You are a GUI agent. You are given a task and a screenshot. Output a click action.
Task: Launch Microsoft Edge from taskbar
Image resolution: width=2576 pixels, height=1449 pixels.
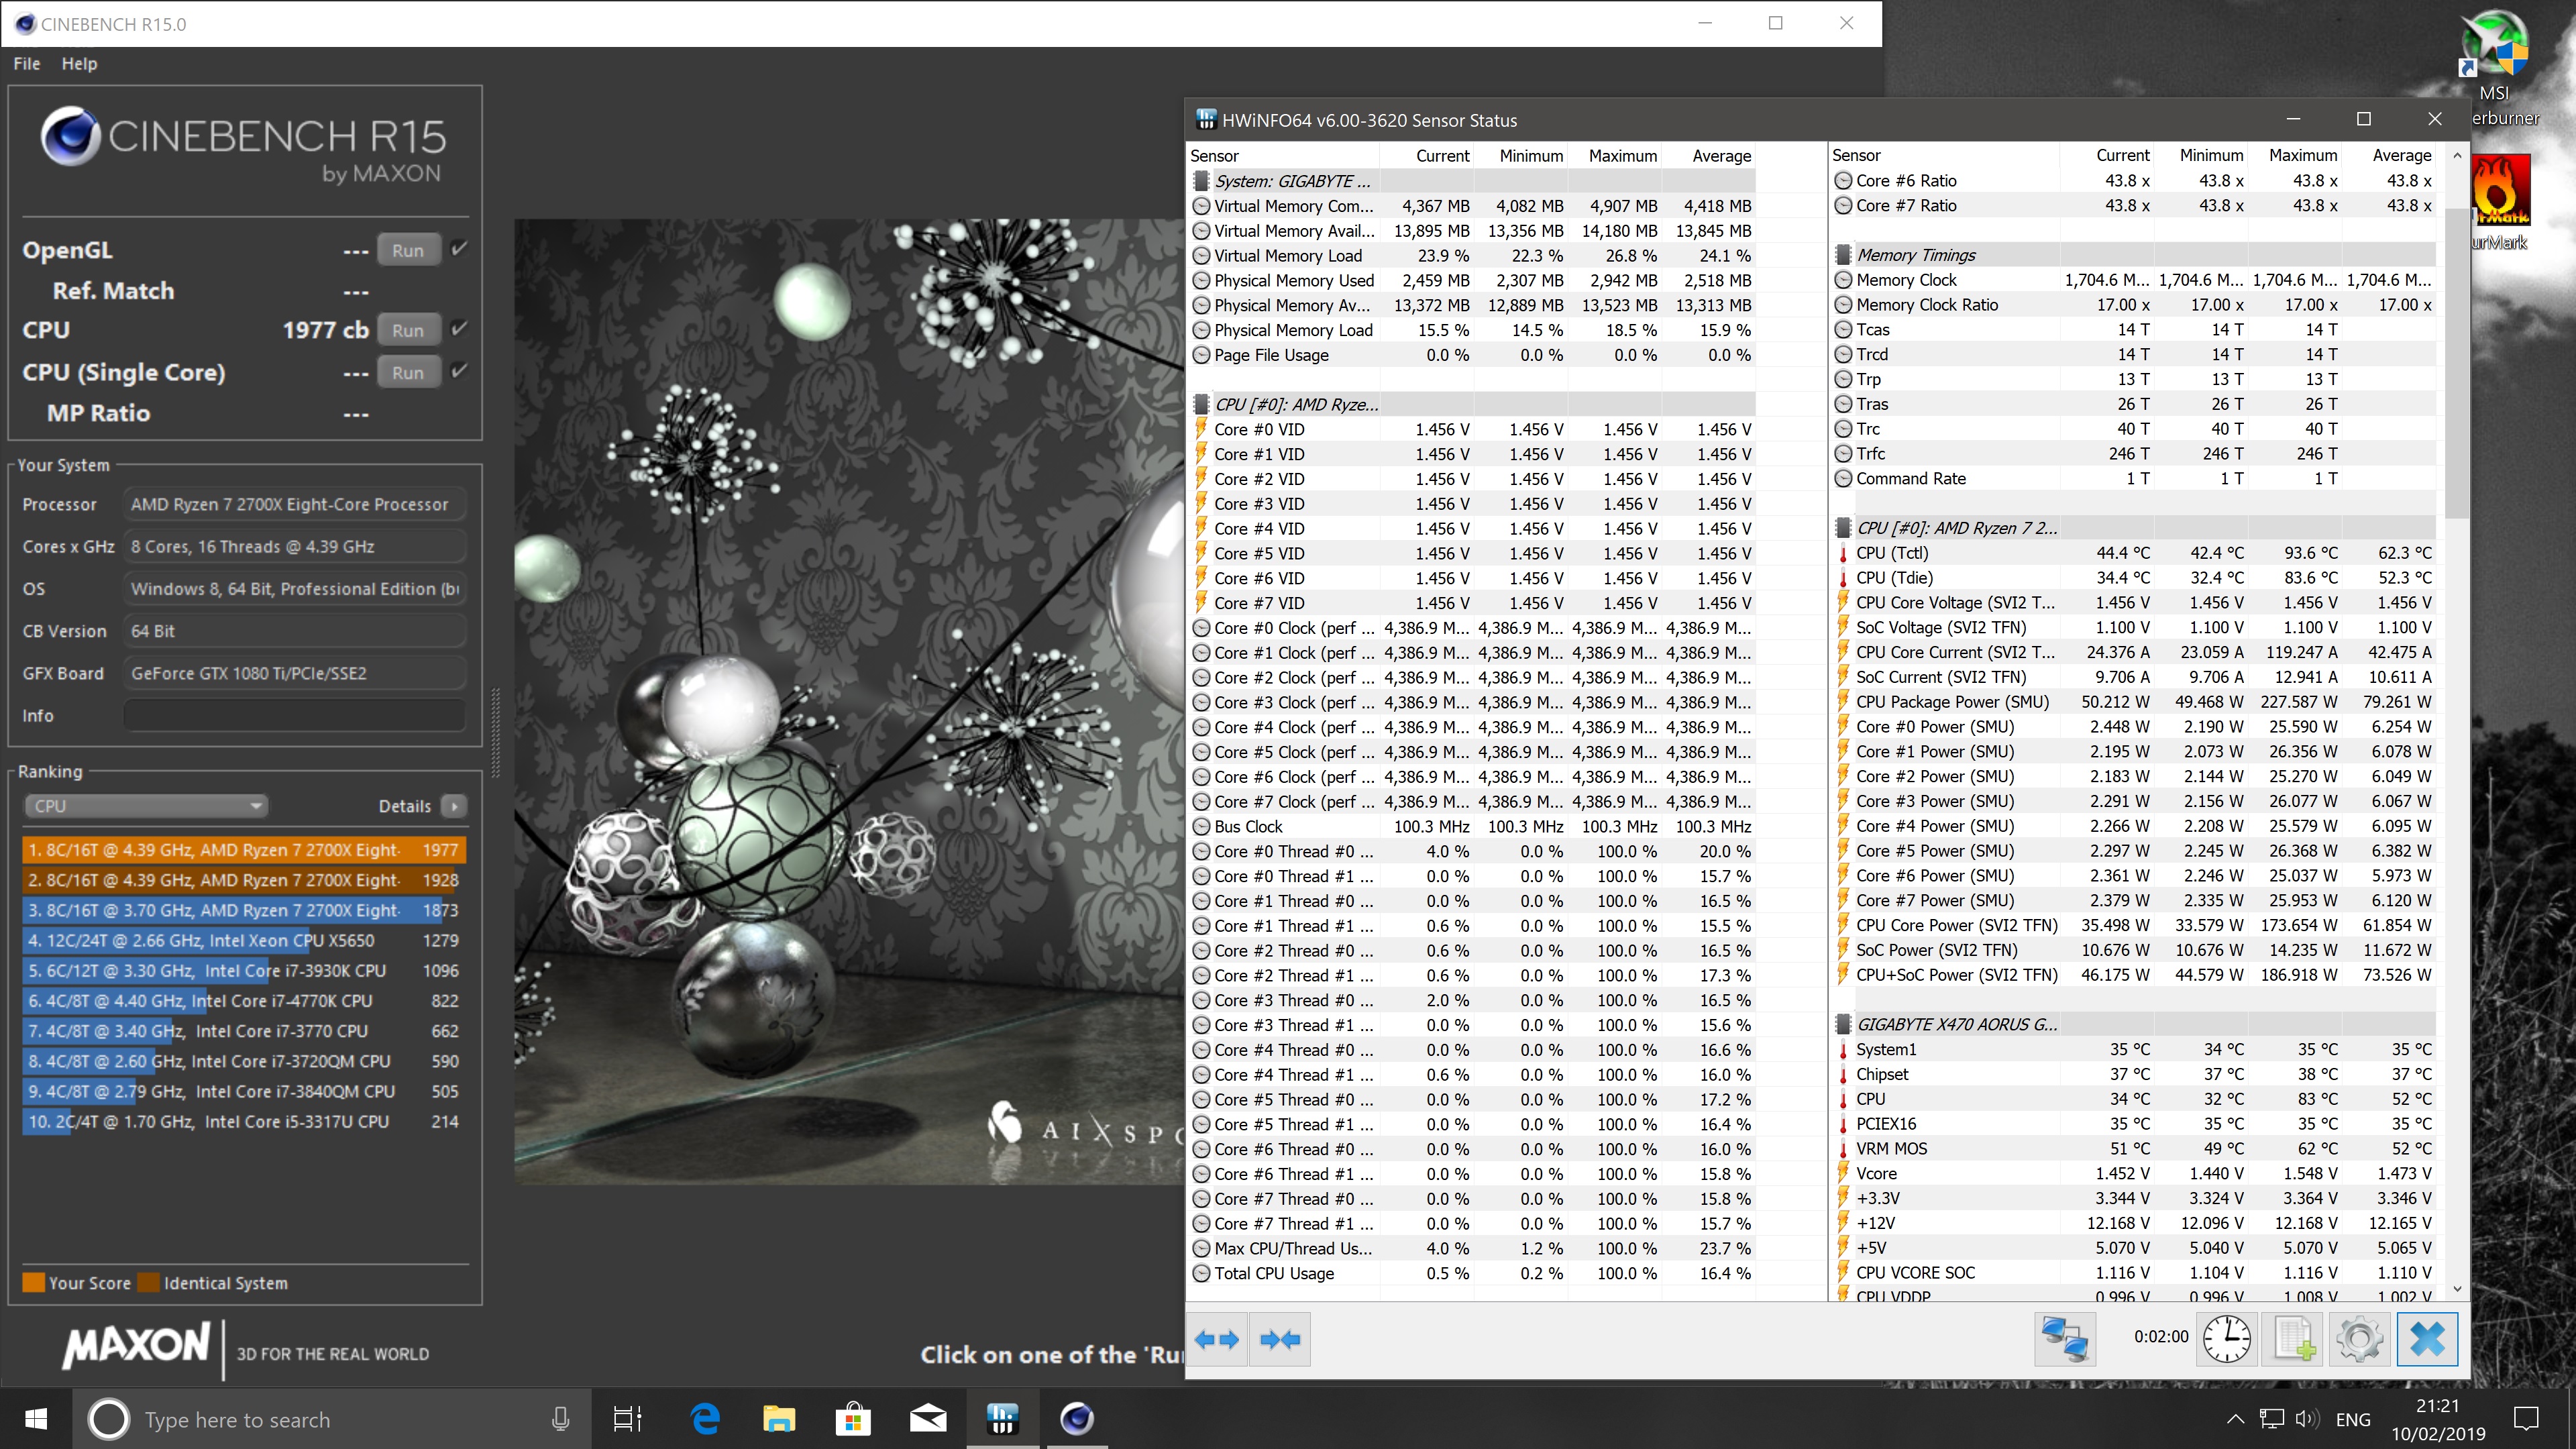[x=705, y=1419]
